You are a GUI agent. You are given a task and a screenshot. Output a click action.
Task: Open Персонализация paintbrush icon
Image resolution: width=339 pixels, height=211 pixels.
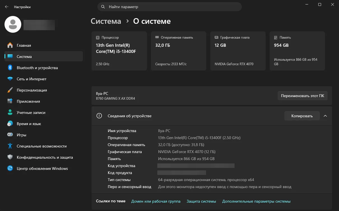click(x=10, y=90)
